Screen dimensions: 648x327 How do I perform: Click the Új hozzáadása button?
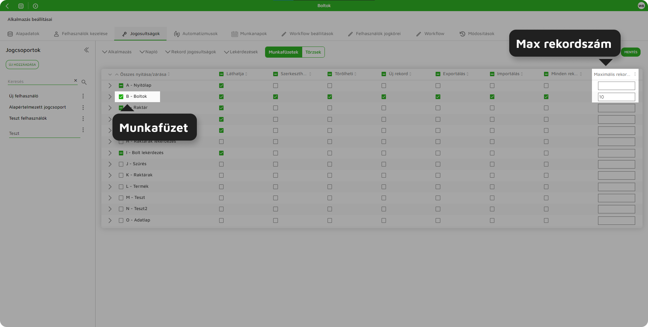pos(22,64)
